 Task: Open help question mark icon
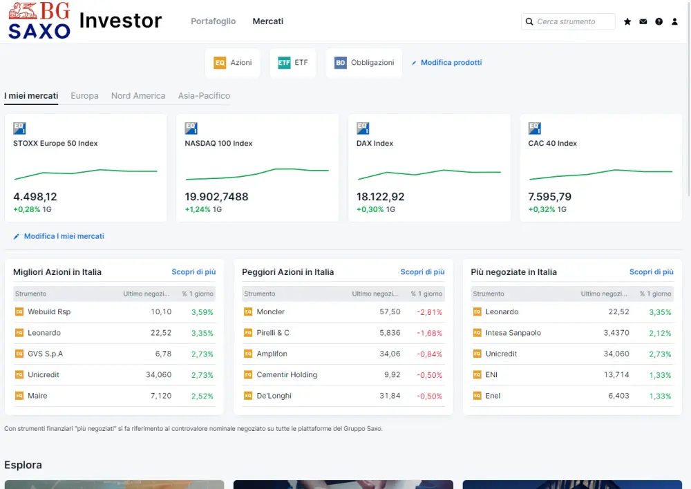pos(659,21)
